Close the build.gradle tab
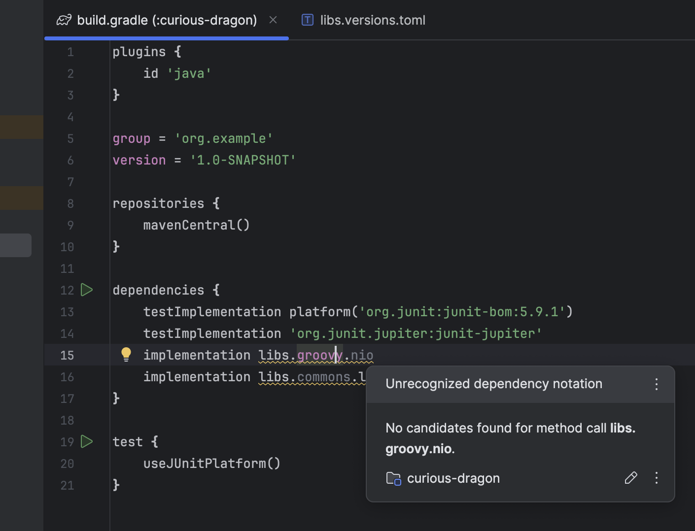695x531 pixels. point(273,20)
